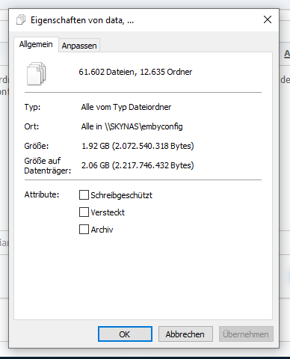Cancel via the Abbrechen button
This screenshot has width=290, height=359.
coord(185,334)
